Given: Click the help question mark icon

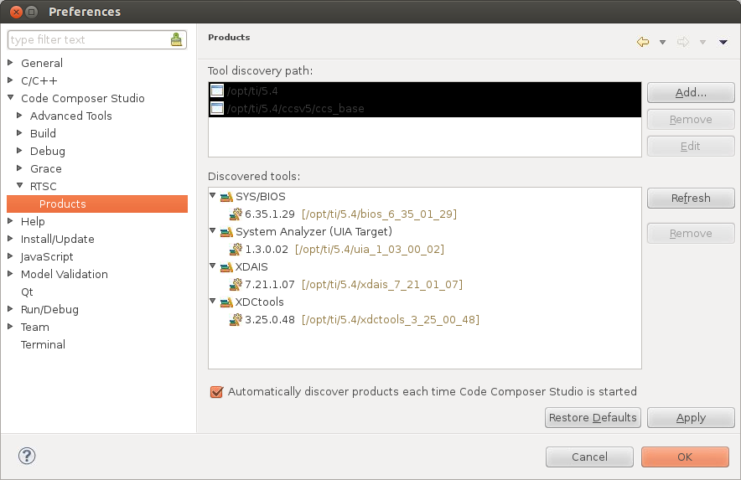Looking at the screenshot, I should pyautogui.click(x=28, y=457).
